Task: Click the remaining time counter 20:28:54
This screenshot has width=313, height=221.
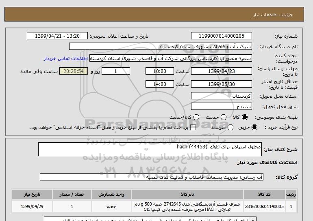Action: (74, 71)
